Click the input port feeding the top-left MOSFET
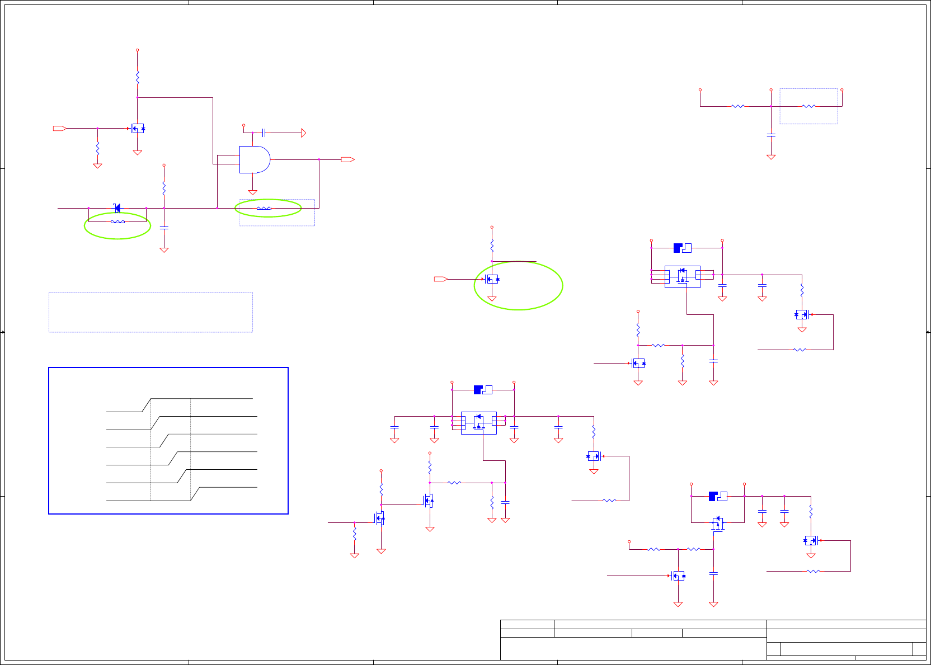Screen dimensions: 931x665 [60, 128]
